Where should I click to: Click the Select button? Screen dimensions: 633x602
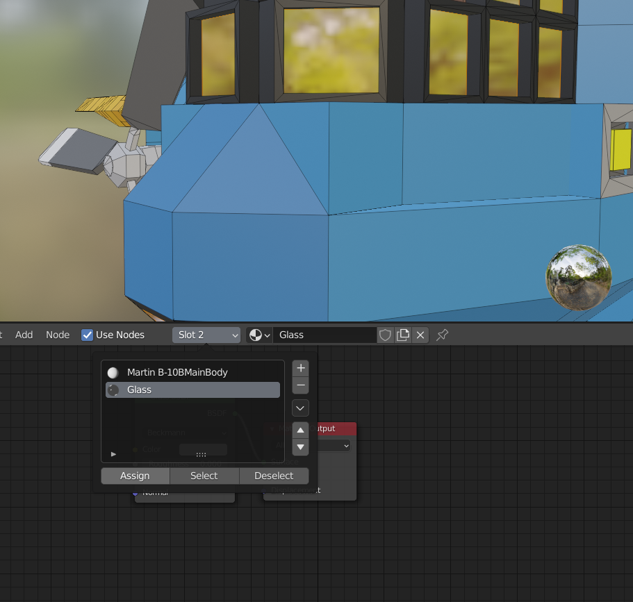click(204, 476)
